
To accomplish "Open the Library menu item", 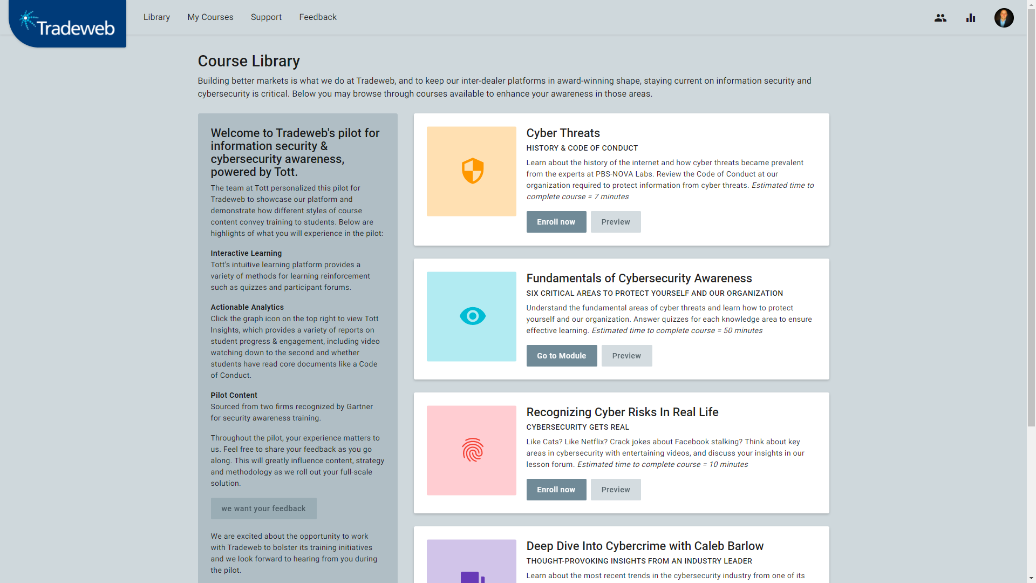I will [156, 17].
